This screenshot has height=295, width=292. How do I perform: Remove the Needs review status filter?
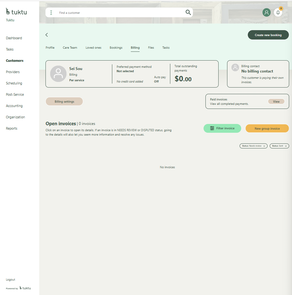point(264,146)
